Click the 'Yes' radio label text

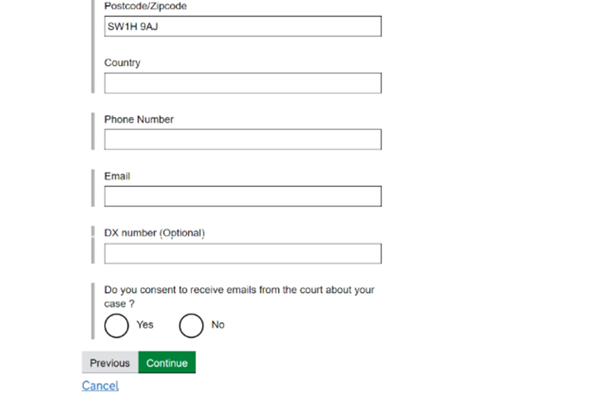click(x=145, y=325)
